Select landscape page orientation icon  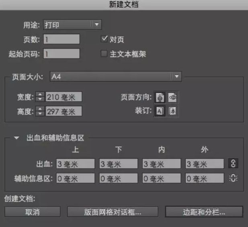[x=173, y=97]
